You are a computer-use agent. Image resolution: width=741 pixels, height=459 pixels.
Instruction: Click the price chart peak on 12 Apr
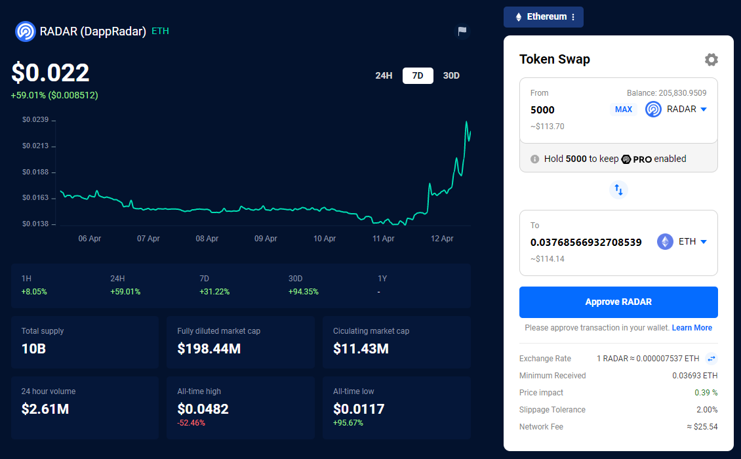[466, 122]
